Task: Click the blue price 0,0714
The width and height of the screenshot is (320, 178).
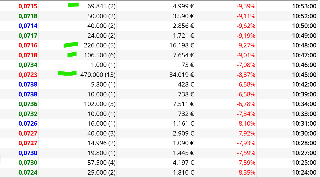Action: [x=28, y=26]
